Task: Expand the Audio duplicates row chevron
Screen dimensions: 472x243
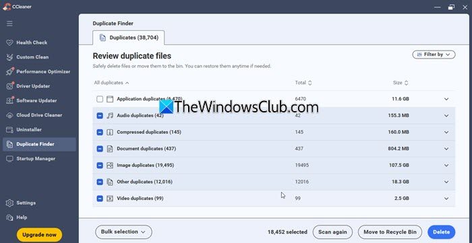Action: pos(446,116)
